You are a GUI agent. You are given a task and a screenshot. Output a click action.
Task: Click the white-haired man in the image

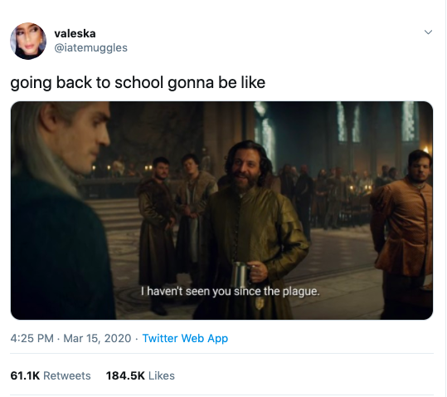click(61, 210)
